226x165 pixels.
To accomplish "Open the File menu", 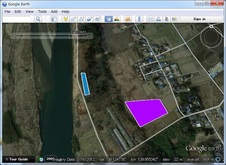I will 7,11.
